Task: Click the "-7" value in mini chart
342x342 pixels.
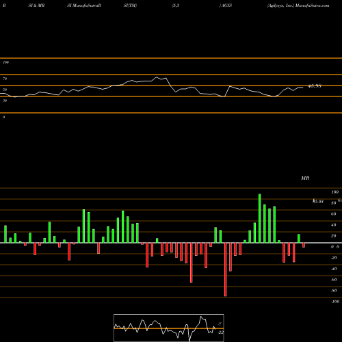Action: (220, 324)
